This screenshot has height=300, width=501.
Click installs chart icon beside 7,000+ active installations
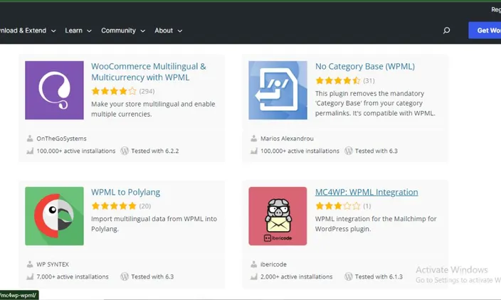pyautogui.click(x=30, y=277)
